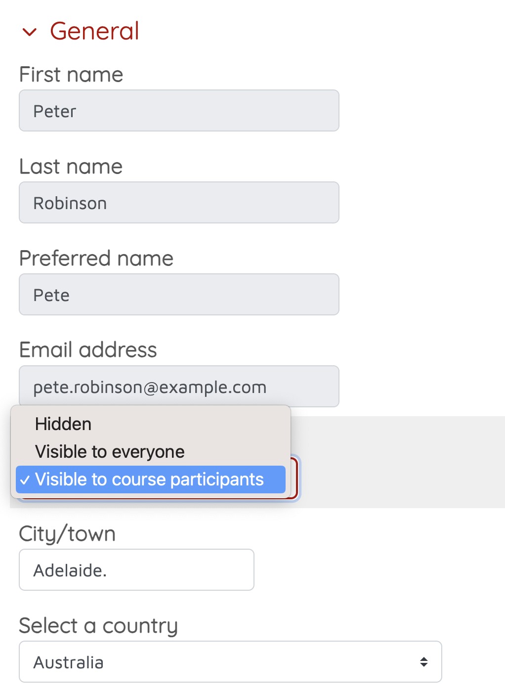
Task: Click the checkmark beside the selected option
Action: 25,480
